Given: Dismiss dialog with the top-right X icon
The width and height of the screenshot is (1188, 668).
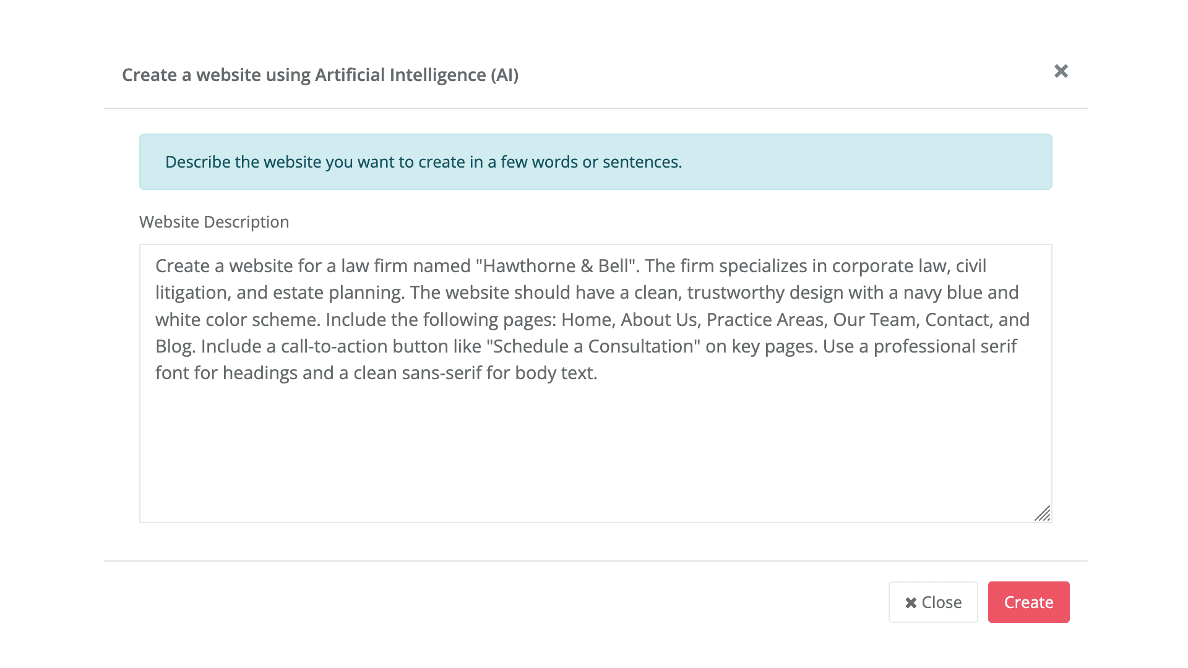Looking at the screenshot, I should 1061,72.
